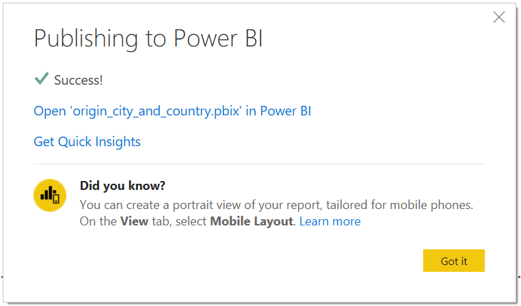Click the phone glyph in yellow circle
Viewport: 521px width, 306px height.
(56, 199)
